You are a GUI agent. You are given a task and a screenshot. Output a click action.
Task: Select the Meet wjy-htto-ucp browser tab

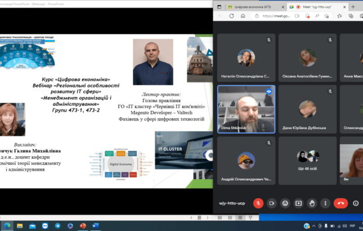coord(317,7)
